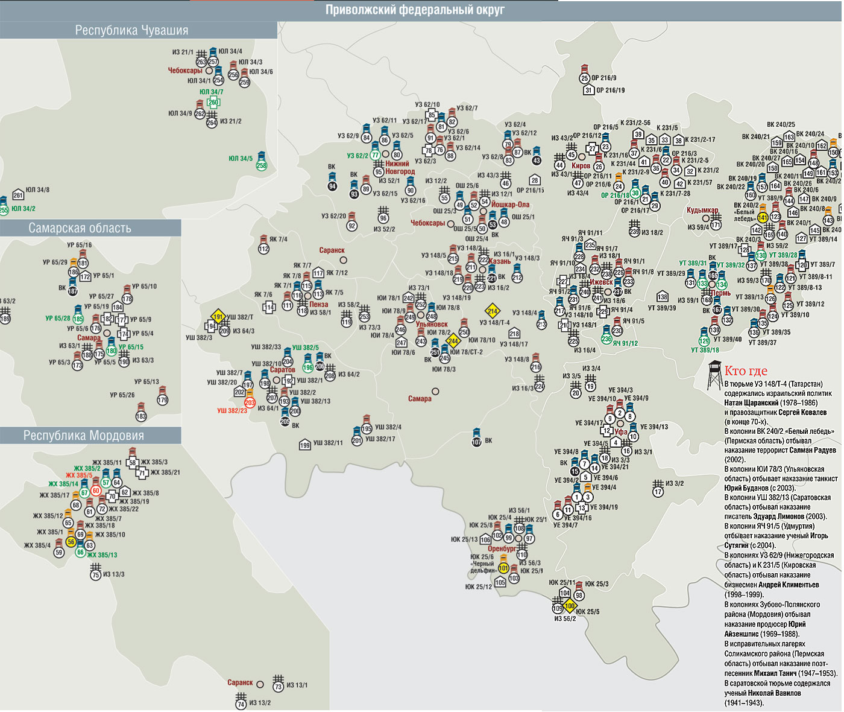
Task: Select green marker 258 ЮЛ 34/5
Action: [261, 165]
